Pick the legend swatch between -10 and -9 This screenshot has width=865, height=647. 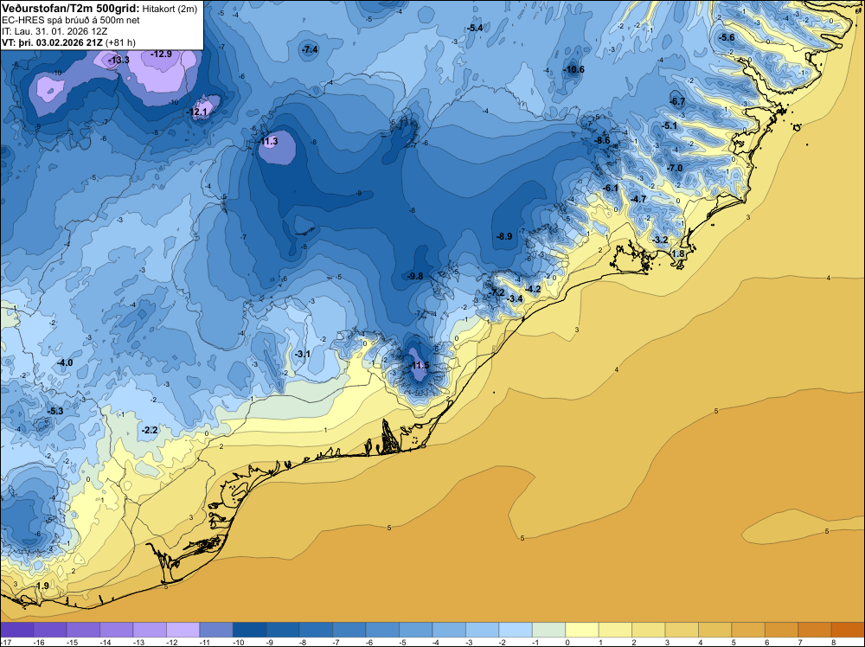(x=249, y=630)
